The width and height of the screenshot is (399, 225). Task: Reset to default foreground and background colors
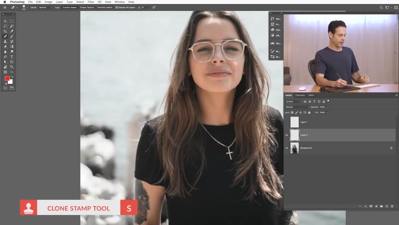click(x=5, y=83)
